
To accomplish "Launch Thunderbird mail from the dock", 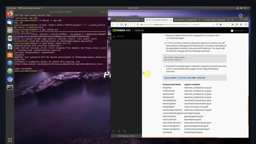I will point(10,22).
